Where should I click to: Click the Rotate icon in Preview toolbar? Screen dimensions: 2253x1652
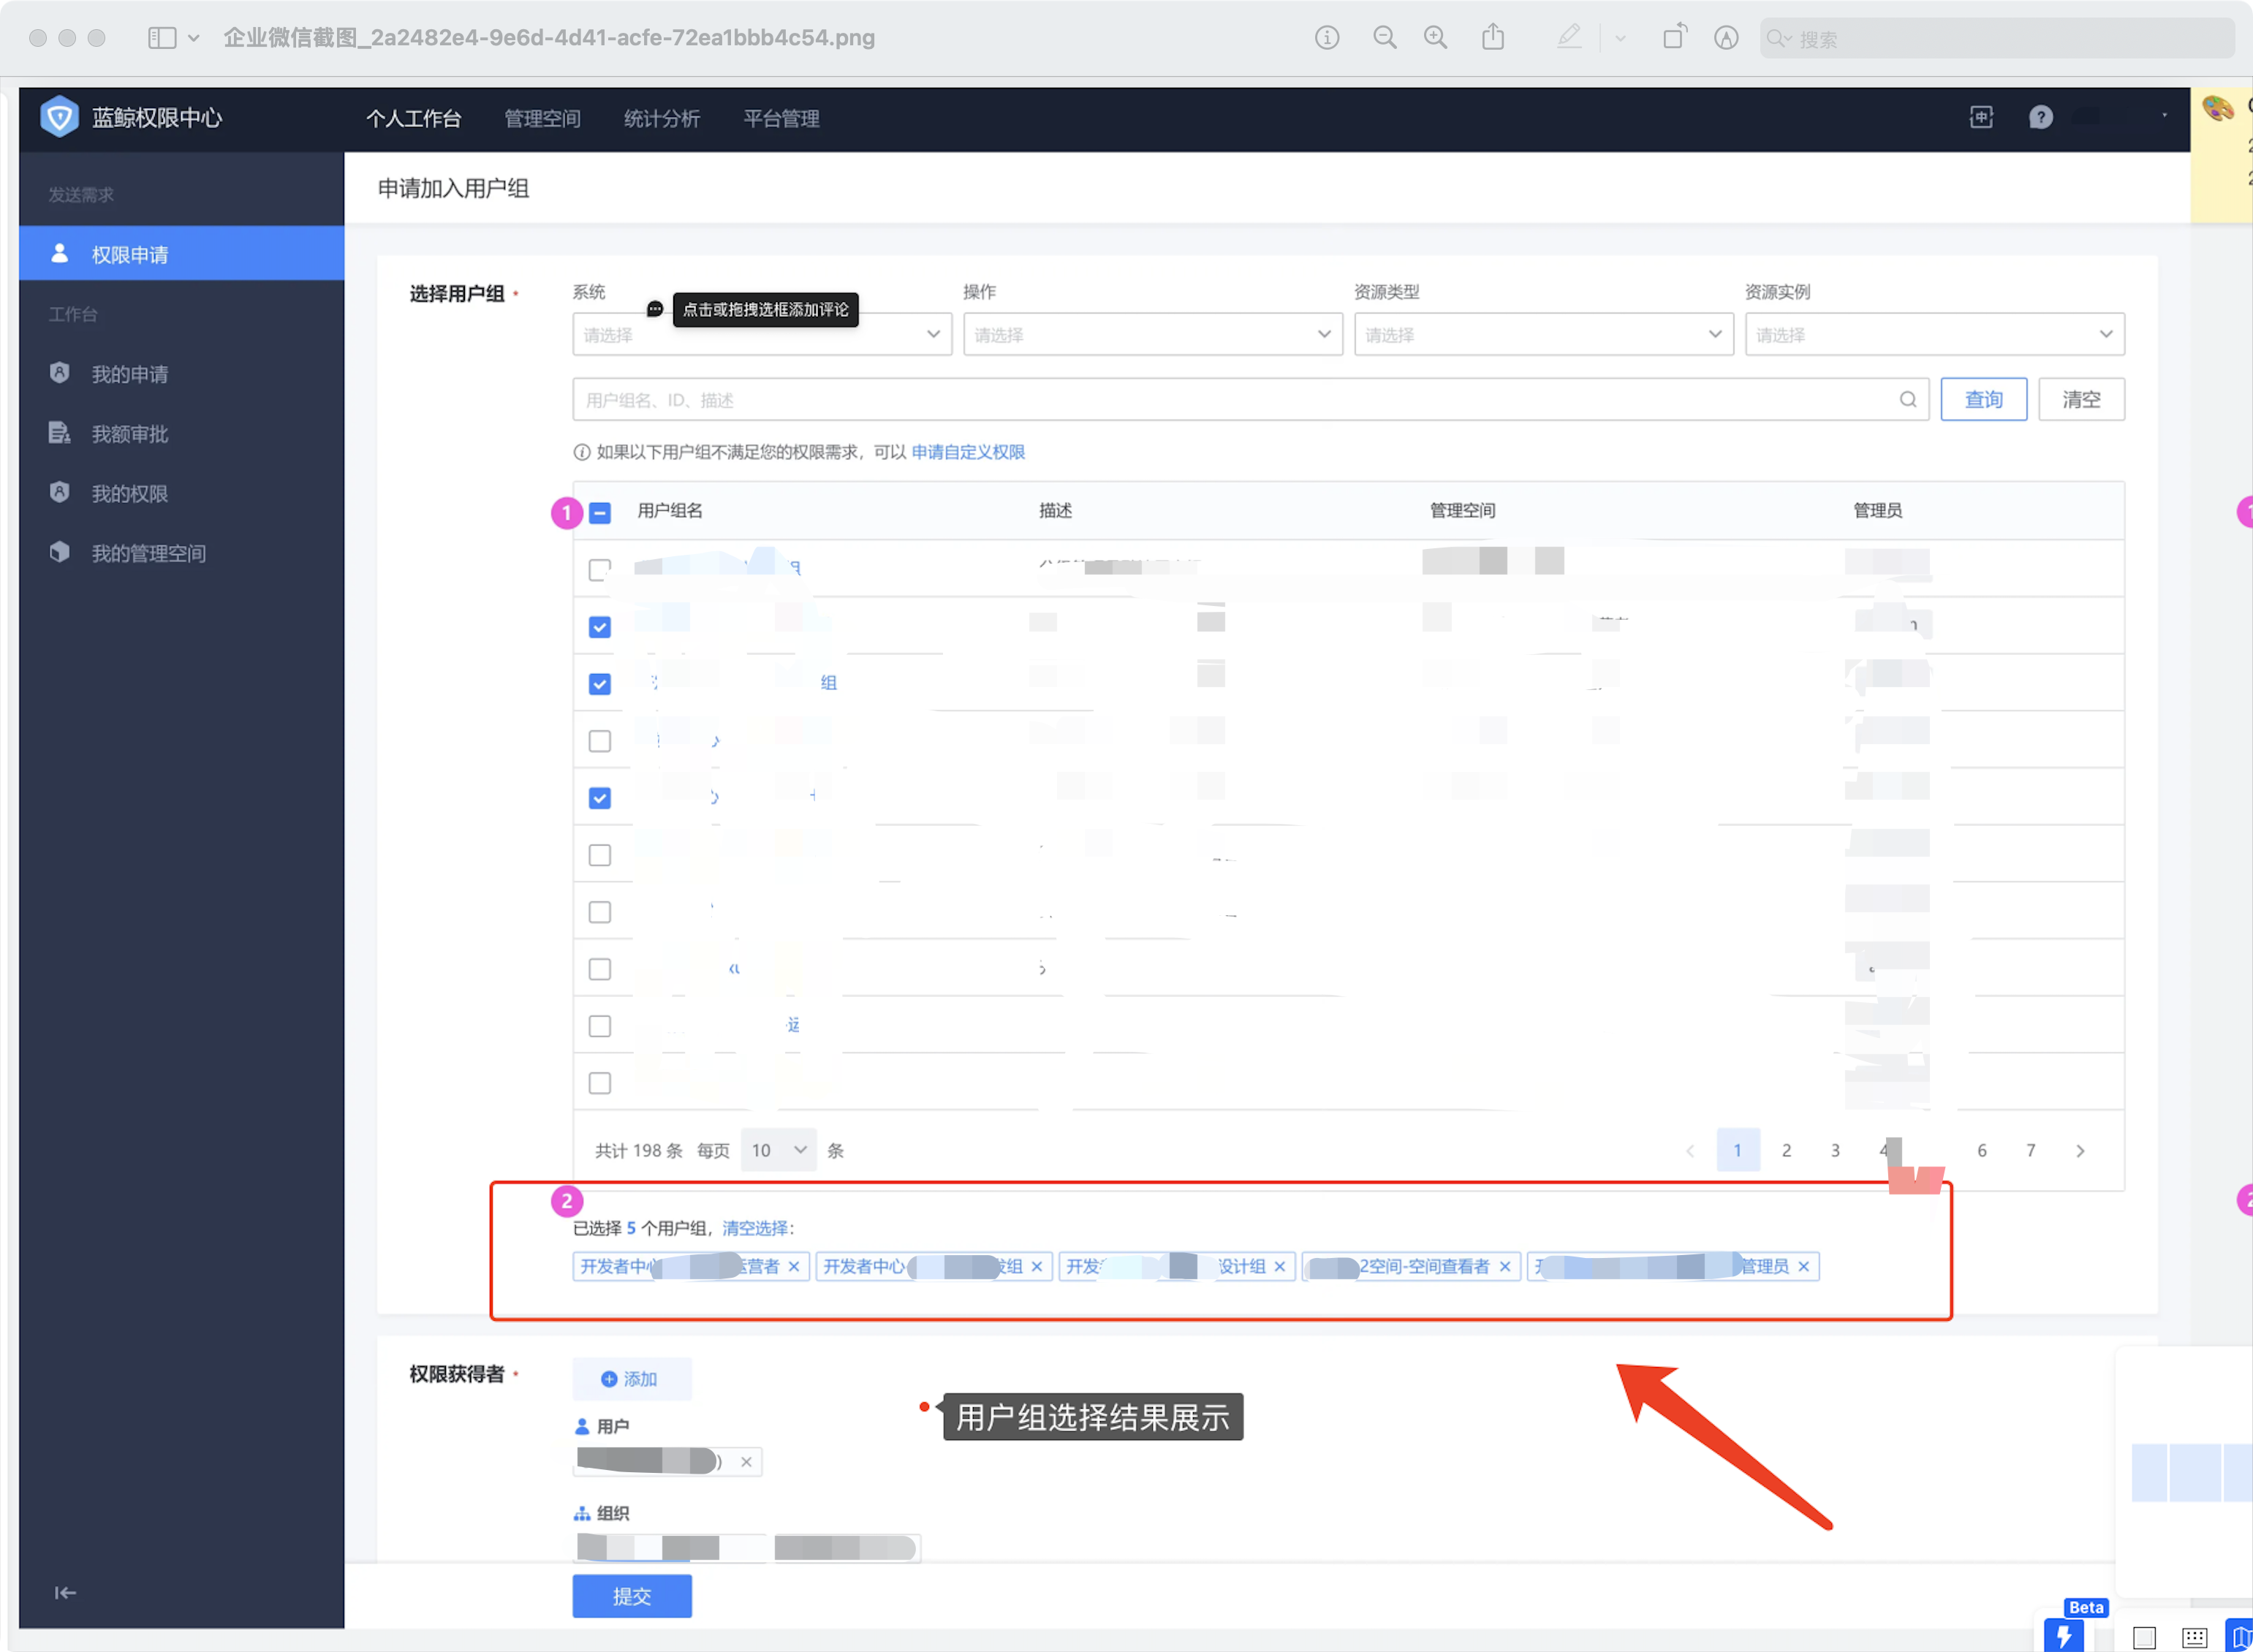tap(1674, 37)
